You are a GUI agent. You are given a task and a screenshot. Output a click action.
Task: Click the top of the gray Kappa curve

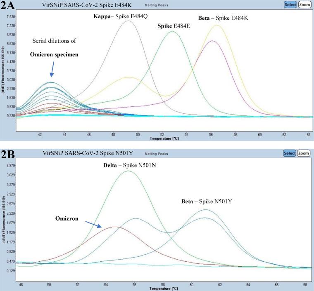(x=128, y=21)
